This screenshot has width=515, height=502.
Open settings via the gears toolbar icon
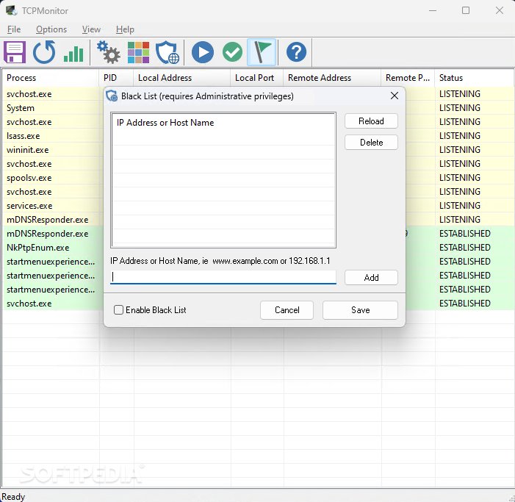pyautogui.click(x=109, y=52)
